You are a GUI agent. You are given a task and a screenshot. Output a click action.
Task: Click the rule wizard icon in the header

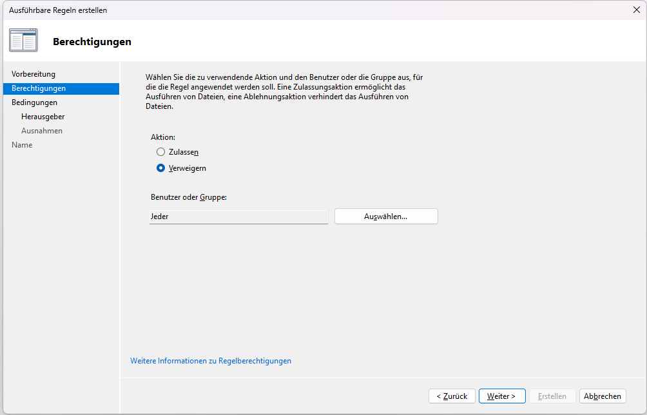[23, 41]
